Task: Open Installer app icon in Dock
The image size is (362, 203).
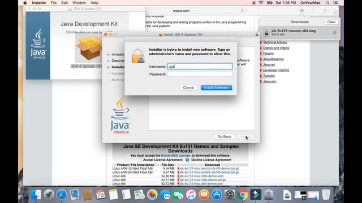Action: pos(269,195)
